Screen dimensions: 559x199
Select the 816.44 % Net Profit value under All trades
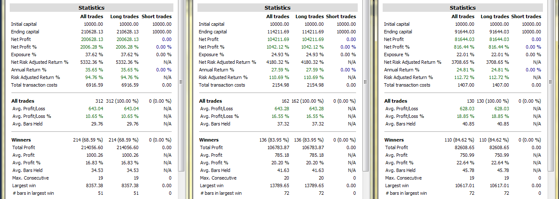coord(463,47)
